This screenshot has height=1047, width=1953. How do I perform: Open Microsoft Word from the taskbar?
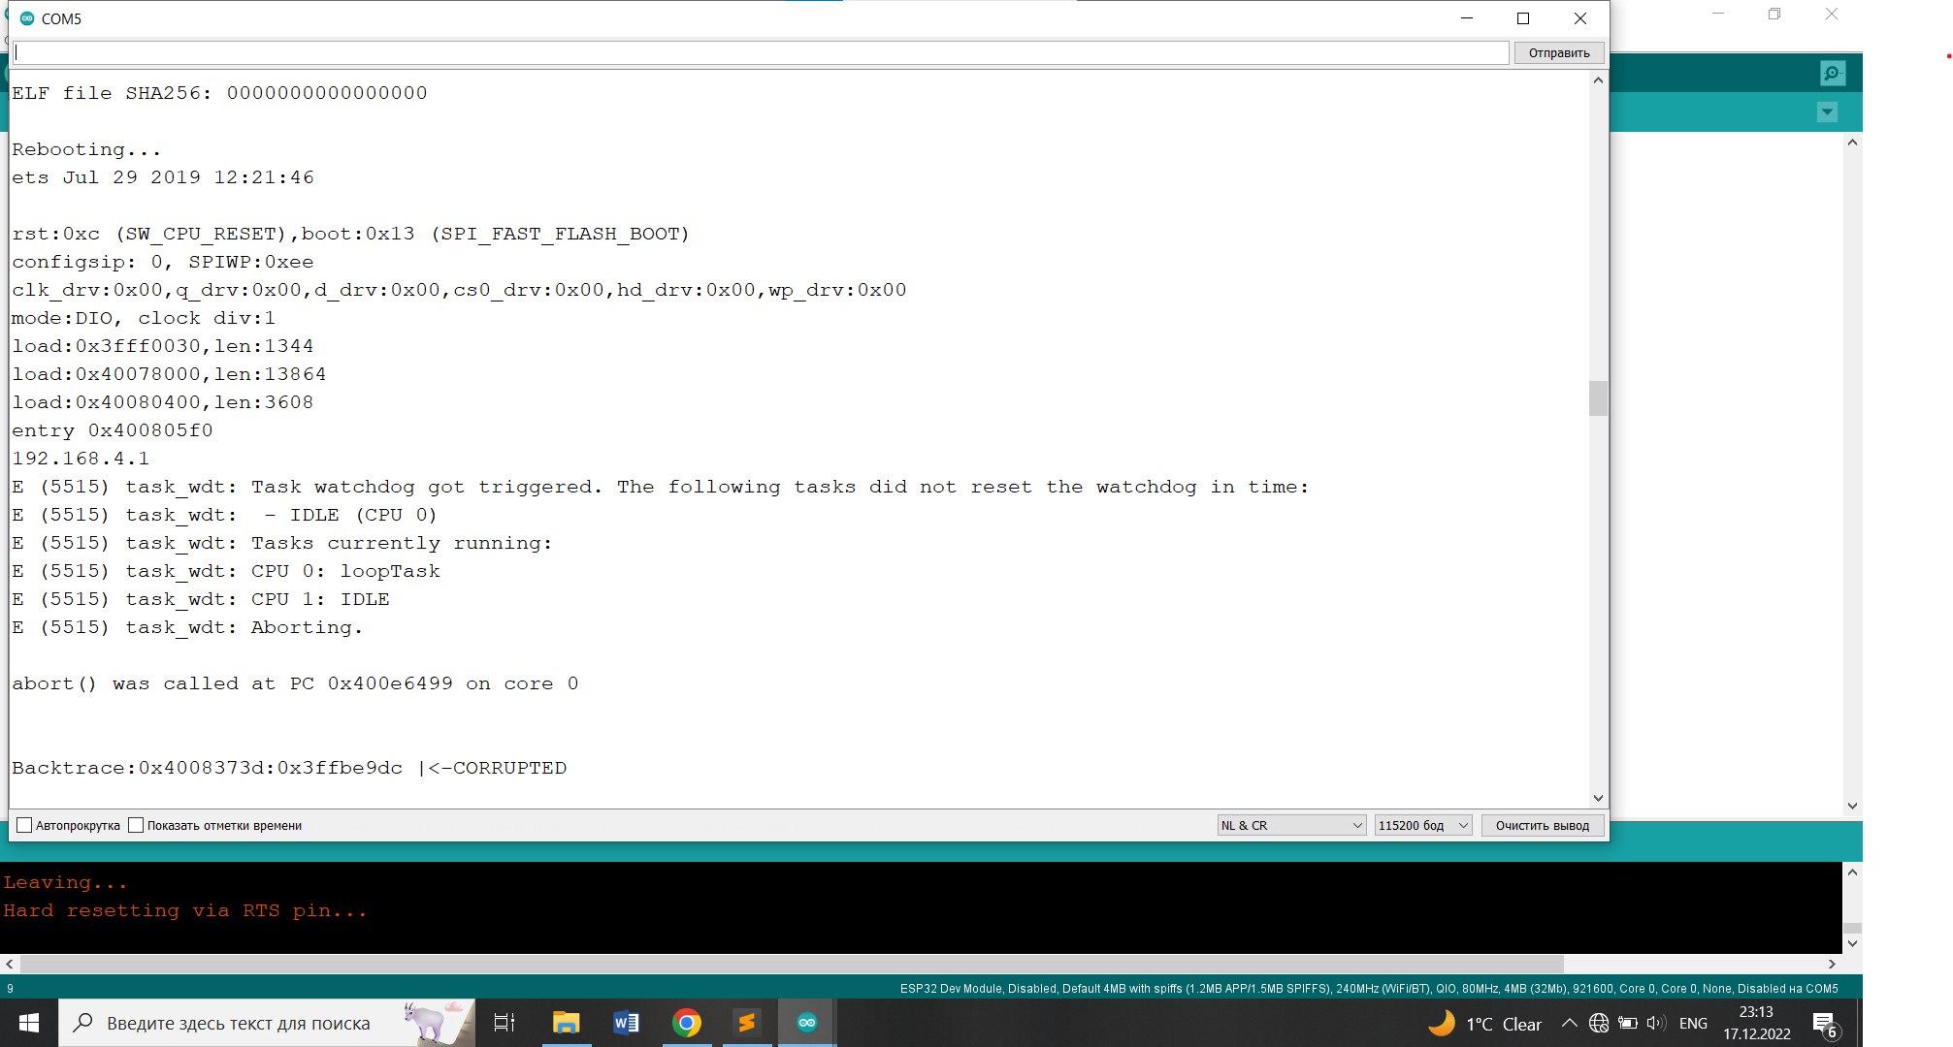[x=626, y=1023]
